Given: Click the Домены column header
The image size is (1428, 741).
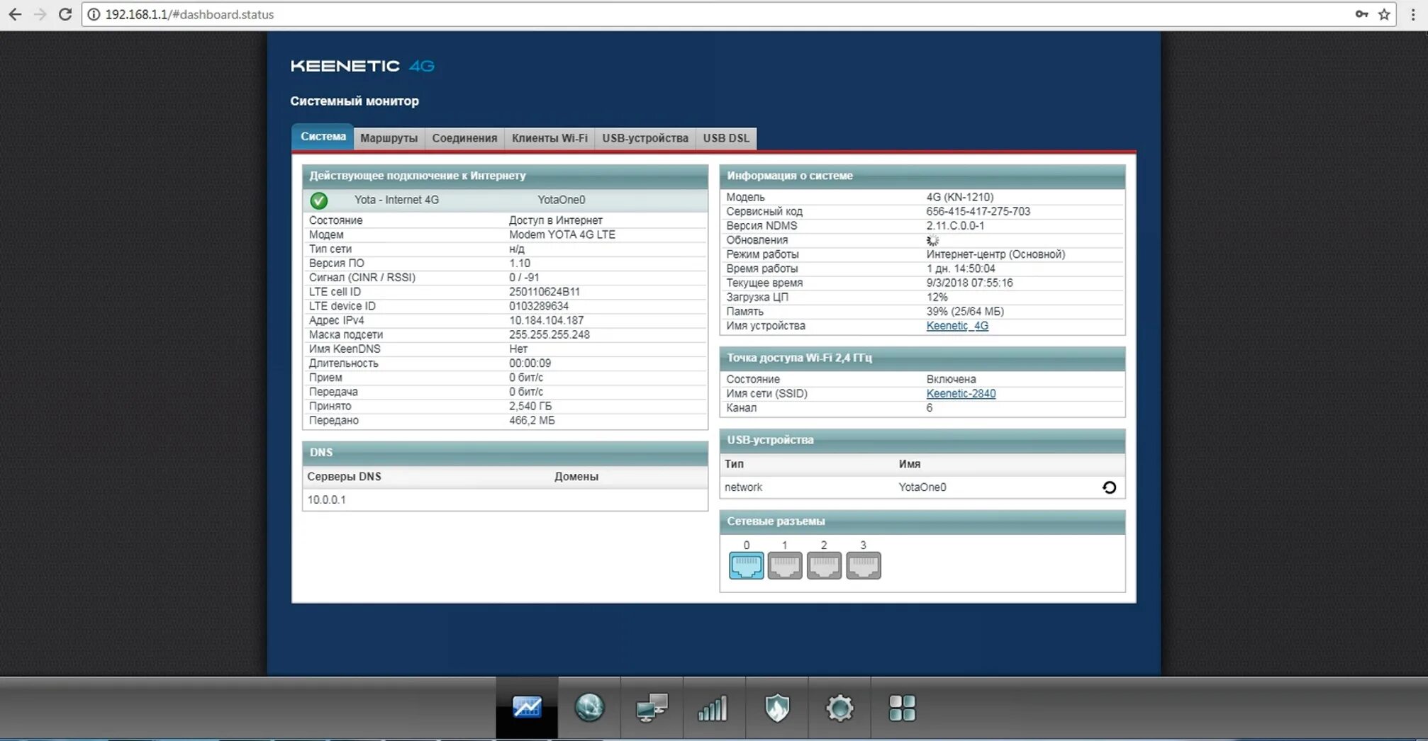Looking at the screenshot, I should click(576, 477).
